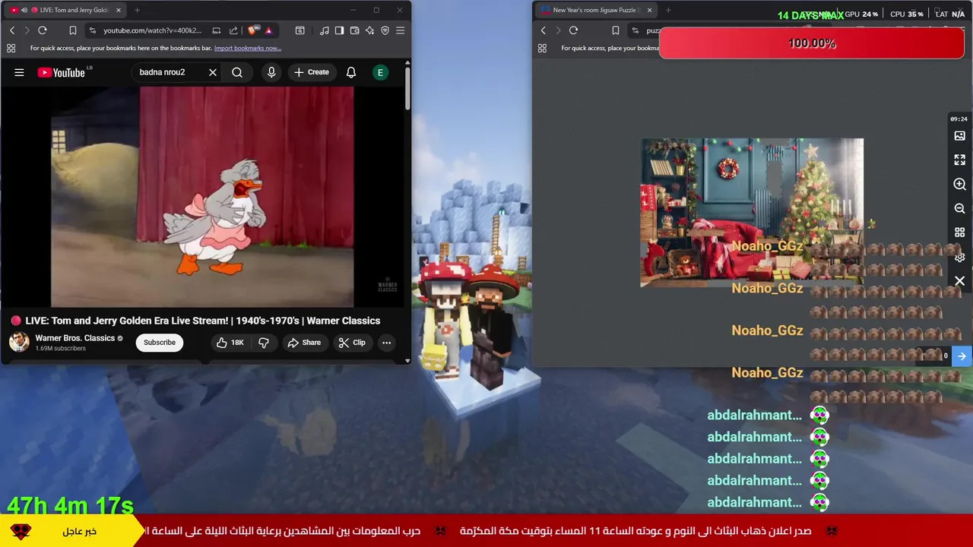Like the Tom and Jerry live stream

(230, 343)
